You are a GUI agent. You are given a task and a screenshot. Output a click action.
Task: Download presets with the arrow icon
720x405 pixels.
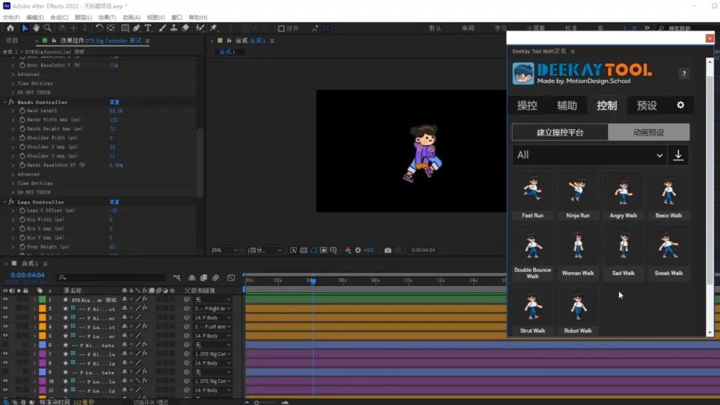(x=678, y=155)
